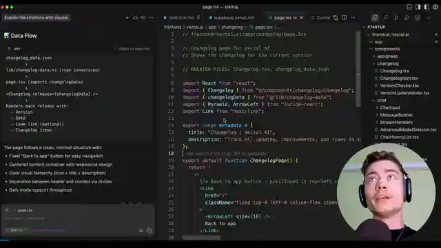
Task: Start a new chat with the plus icon
Action: coord(127,17)
